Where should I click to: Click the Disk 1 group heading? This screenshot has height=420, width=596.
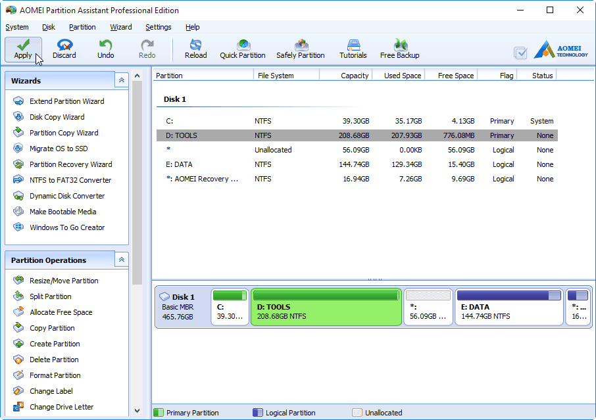[x=175, y=99]
